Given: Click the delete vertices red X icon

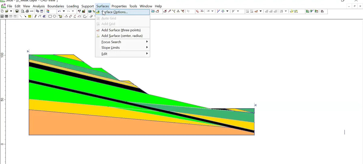Looking at the screenshot, I should [183, 11].
